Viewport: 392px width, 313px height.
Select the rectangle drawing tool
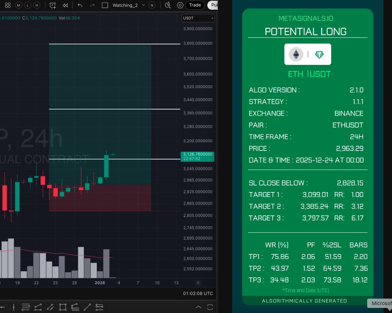pos(63,307)
